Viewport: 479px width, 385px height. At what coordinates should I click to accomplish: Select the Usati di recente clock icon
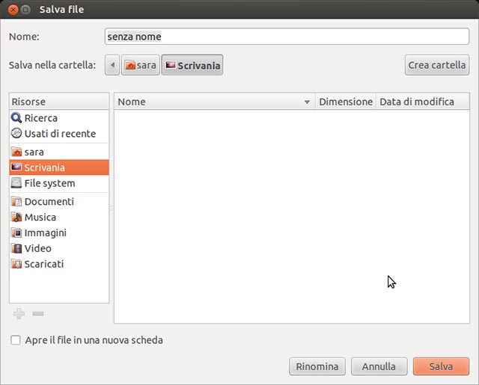coord(16,134)
